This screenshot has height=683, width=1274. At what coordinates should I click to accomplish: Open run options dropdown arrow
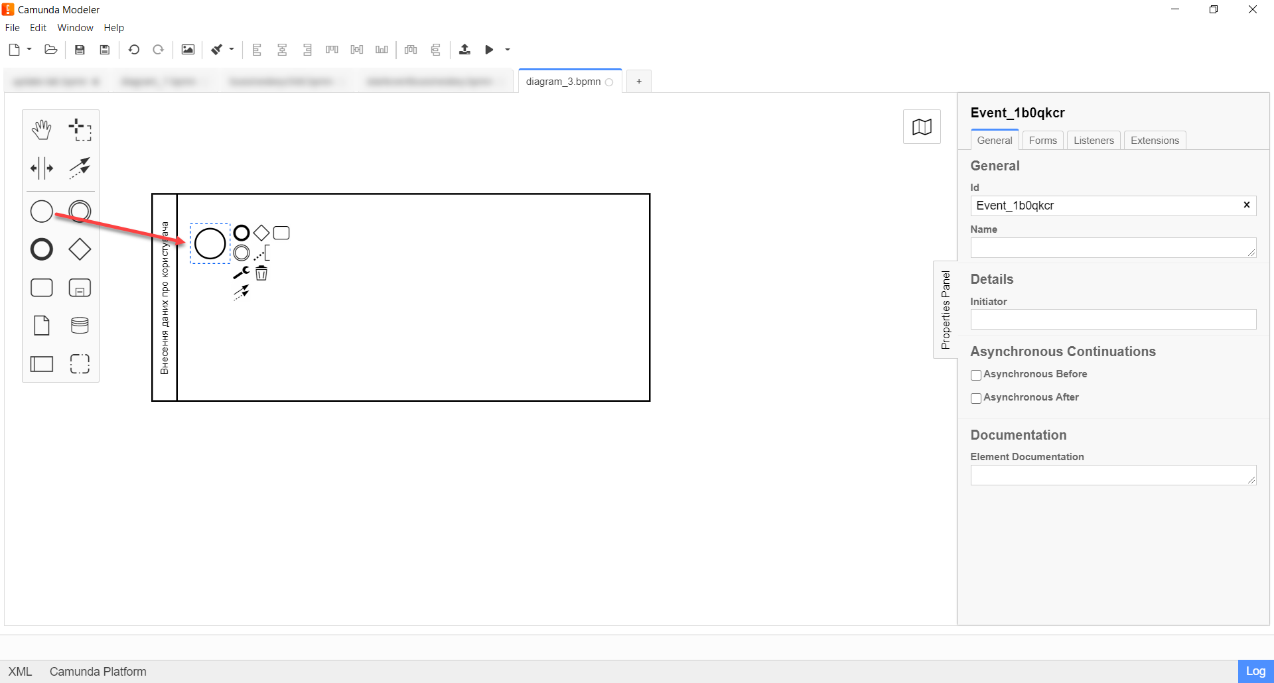point(508,50)
